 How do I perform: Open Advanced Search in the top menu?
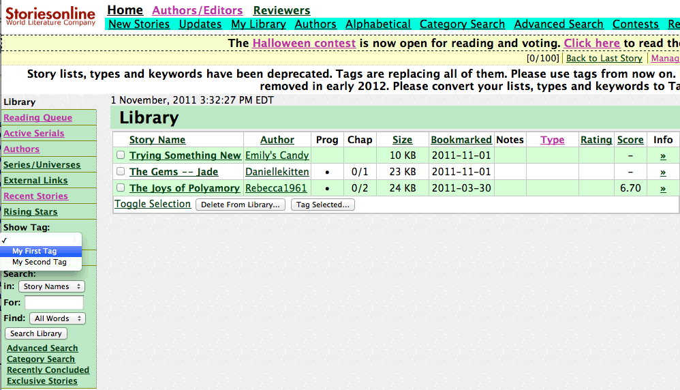point(559,25)
